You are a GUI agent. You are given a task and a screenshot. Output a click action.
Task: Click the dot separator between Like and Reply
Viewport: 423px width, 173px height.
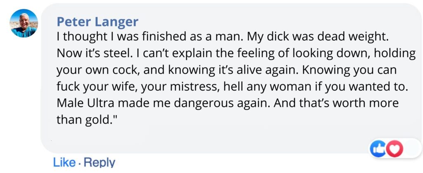coord(79,162)
